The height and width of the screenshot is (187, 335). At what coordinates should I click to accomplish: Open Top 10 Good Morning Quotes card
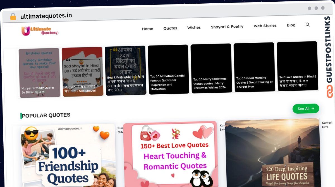(254, 67)
